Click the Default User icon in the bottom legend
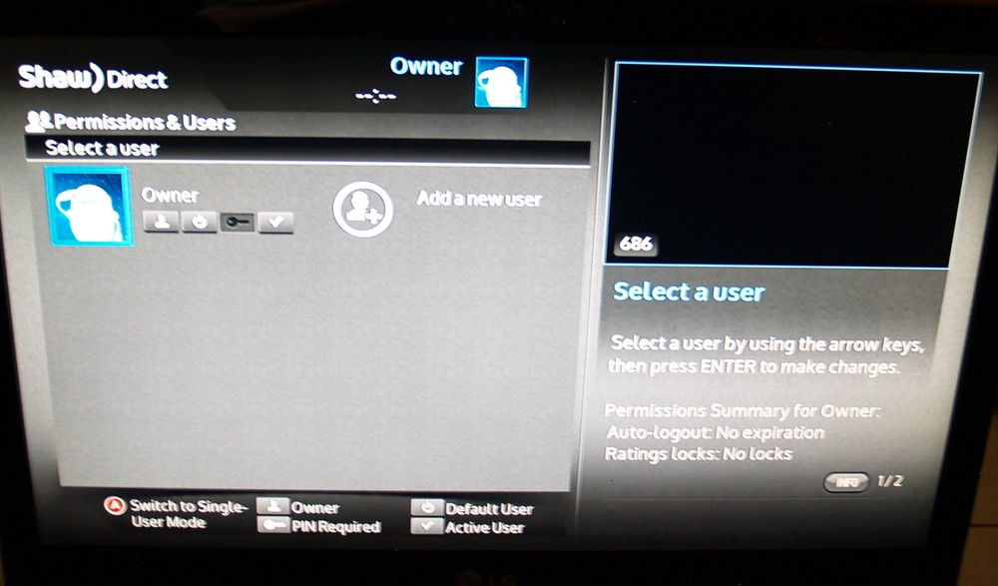 pos(429,506)
